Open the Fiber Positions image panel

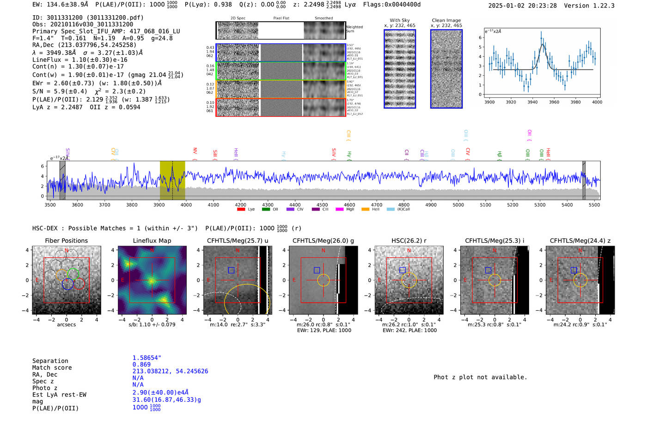[67, 280]
